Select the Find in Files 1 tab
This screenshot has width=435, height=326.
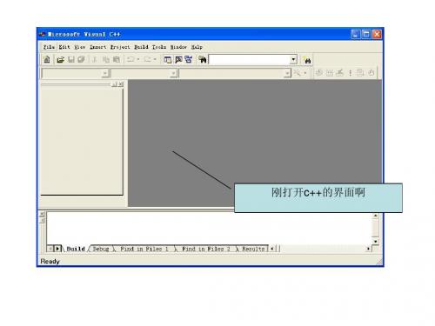pos(144,249)
